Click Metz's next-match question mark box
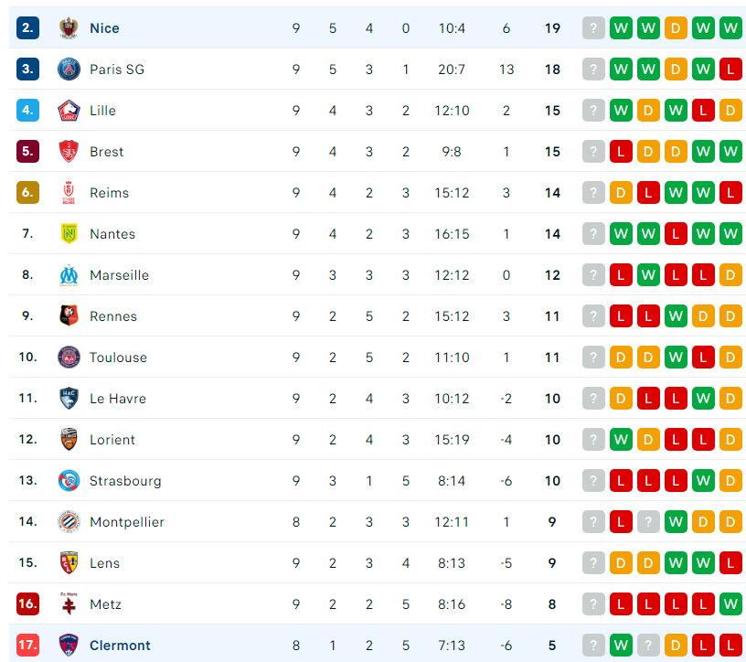 (x=593, y=604)
